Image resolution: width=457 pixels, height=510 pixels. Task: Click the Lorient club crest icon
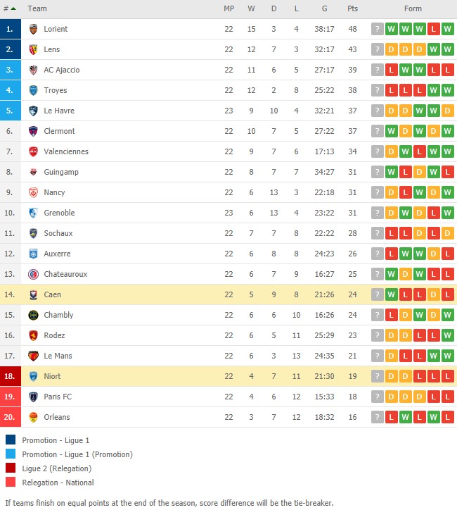click(x=33, y=29)
